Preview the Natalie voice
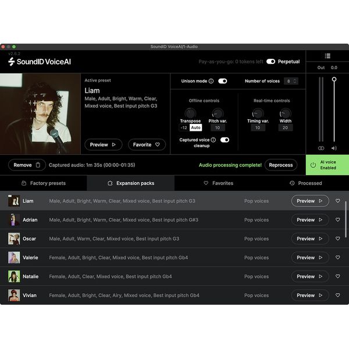This screenshot has height=349, width=349. [x=310, y=276]
